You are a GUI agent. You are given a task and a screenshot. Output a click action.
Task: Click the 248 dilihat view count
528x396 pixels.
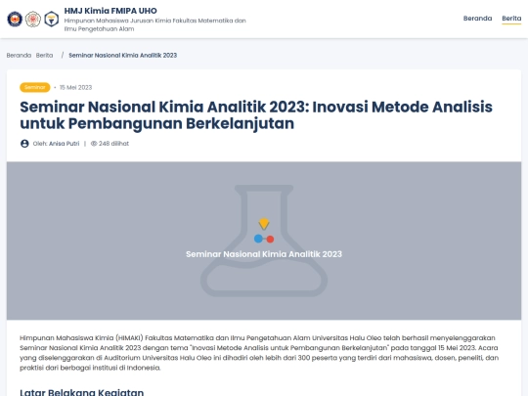pyautogui.click(x=113, y=144)
